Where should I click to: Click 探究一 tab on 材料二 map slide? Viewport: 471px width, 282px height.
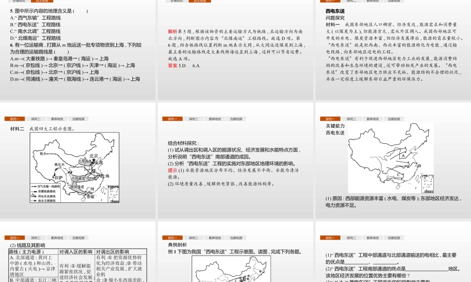13,119
